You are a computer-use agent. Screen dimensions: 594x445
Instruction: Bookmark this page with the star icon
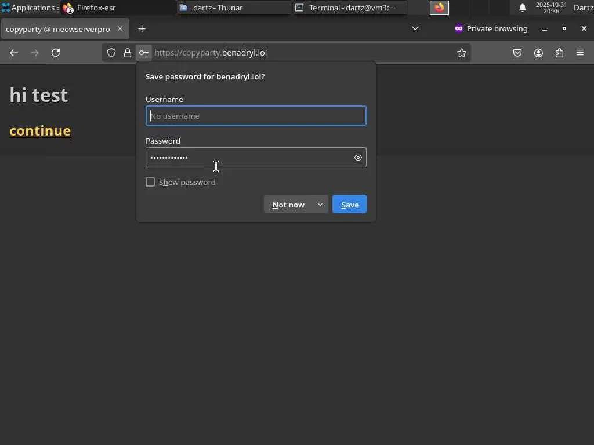(x=462, y=53)
